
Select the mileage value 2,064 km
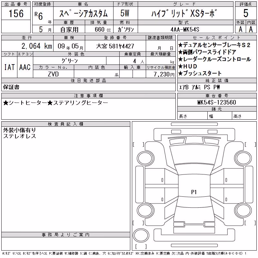click(37, 46)
